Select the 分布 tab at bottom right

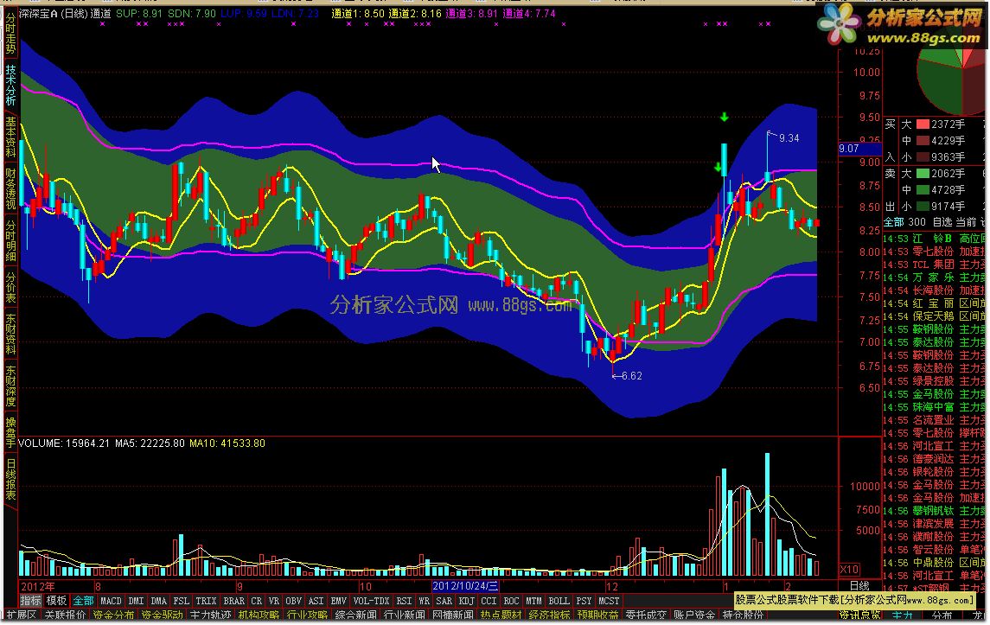tap(942, 615)
